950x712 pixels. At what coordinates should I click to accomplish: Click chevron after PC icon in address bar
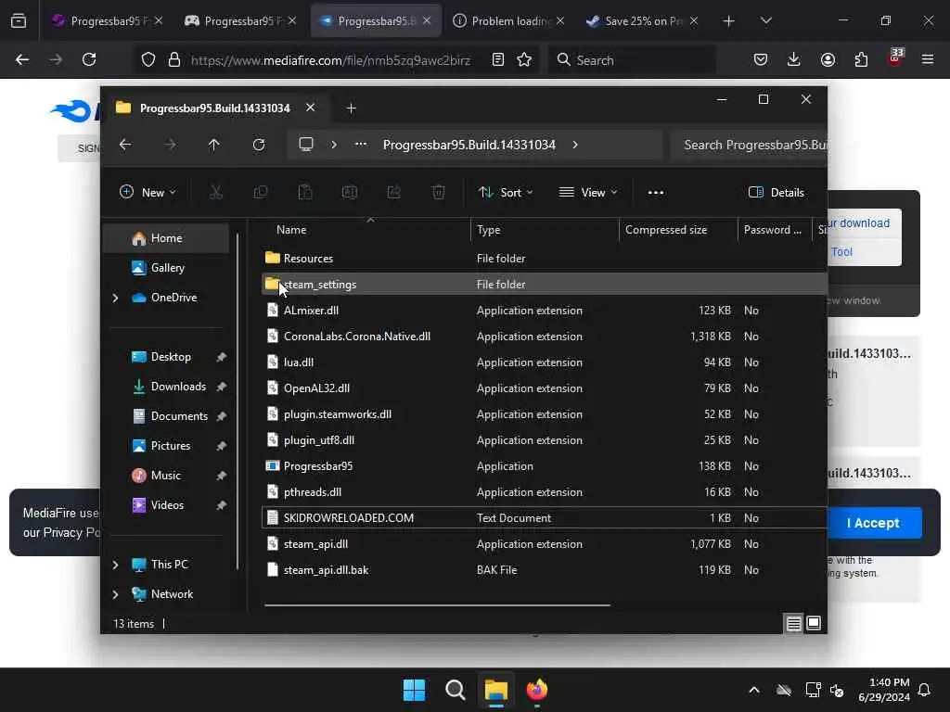click(334, 145)
